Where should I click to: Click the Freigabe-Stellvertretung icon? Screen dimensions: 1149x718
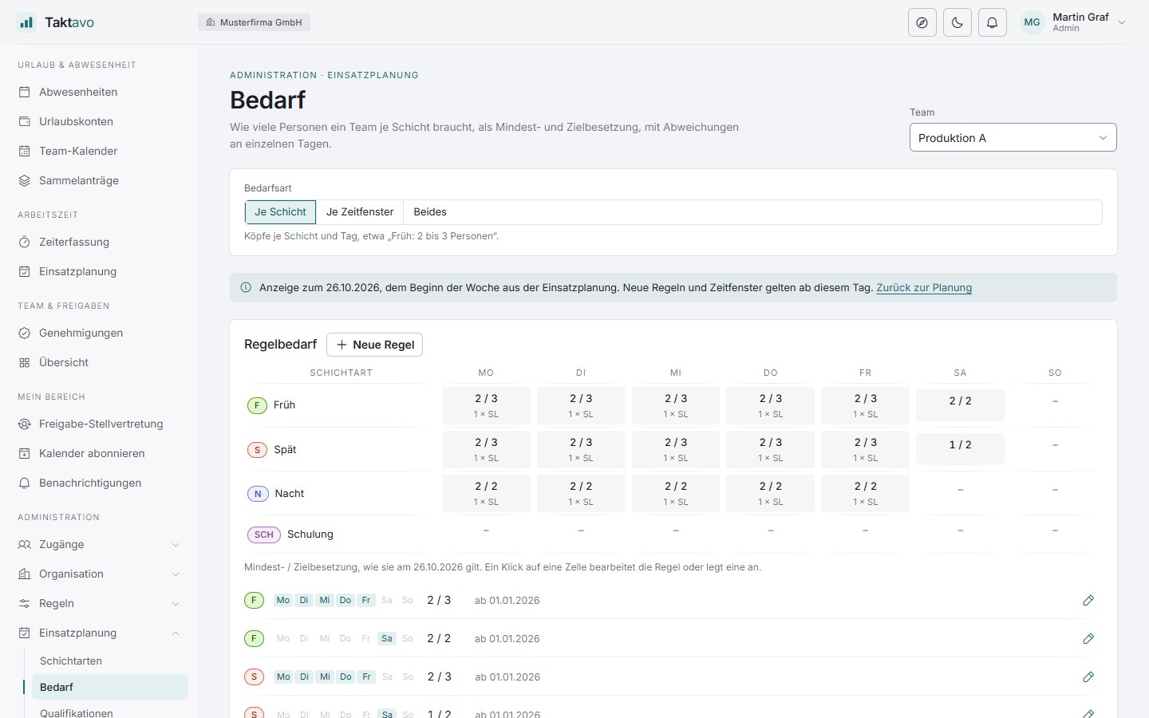25,424
